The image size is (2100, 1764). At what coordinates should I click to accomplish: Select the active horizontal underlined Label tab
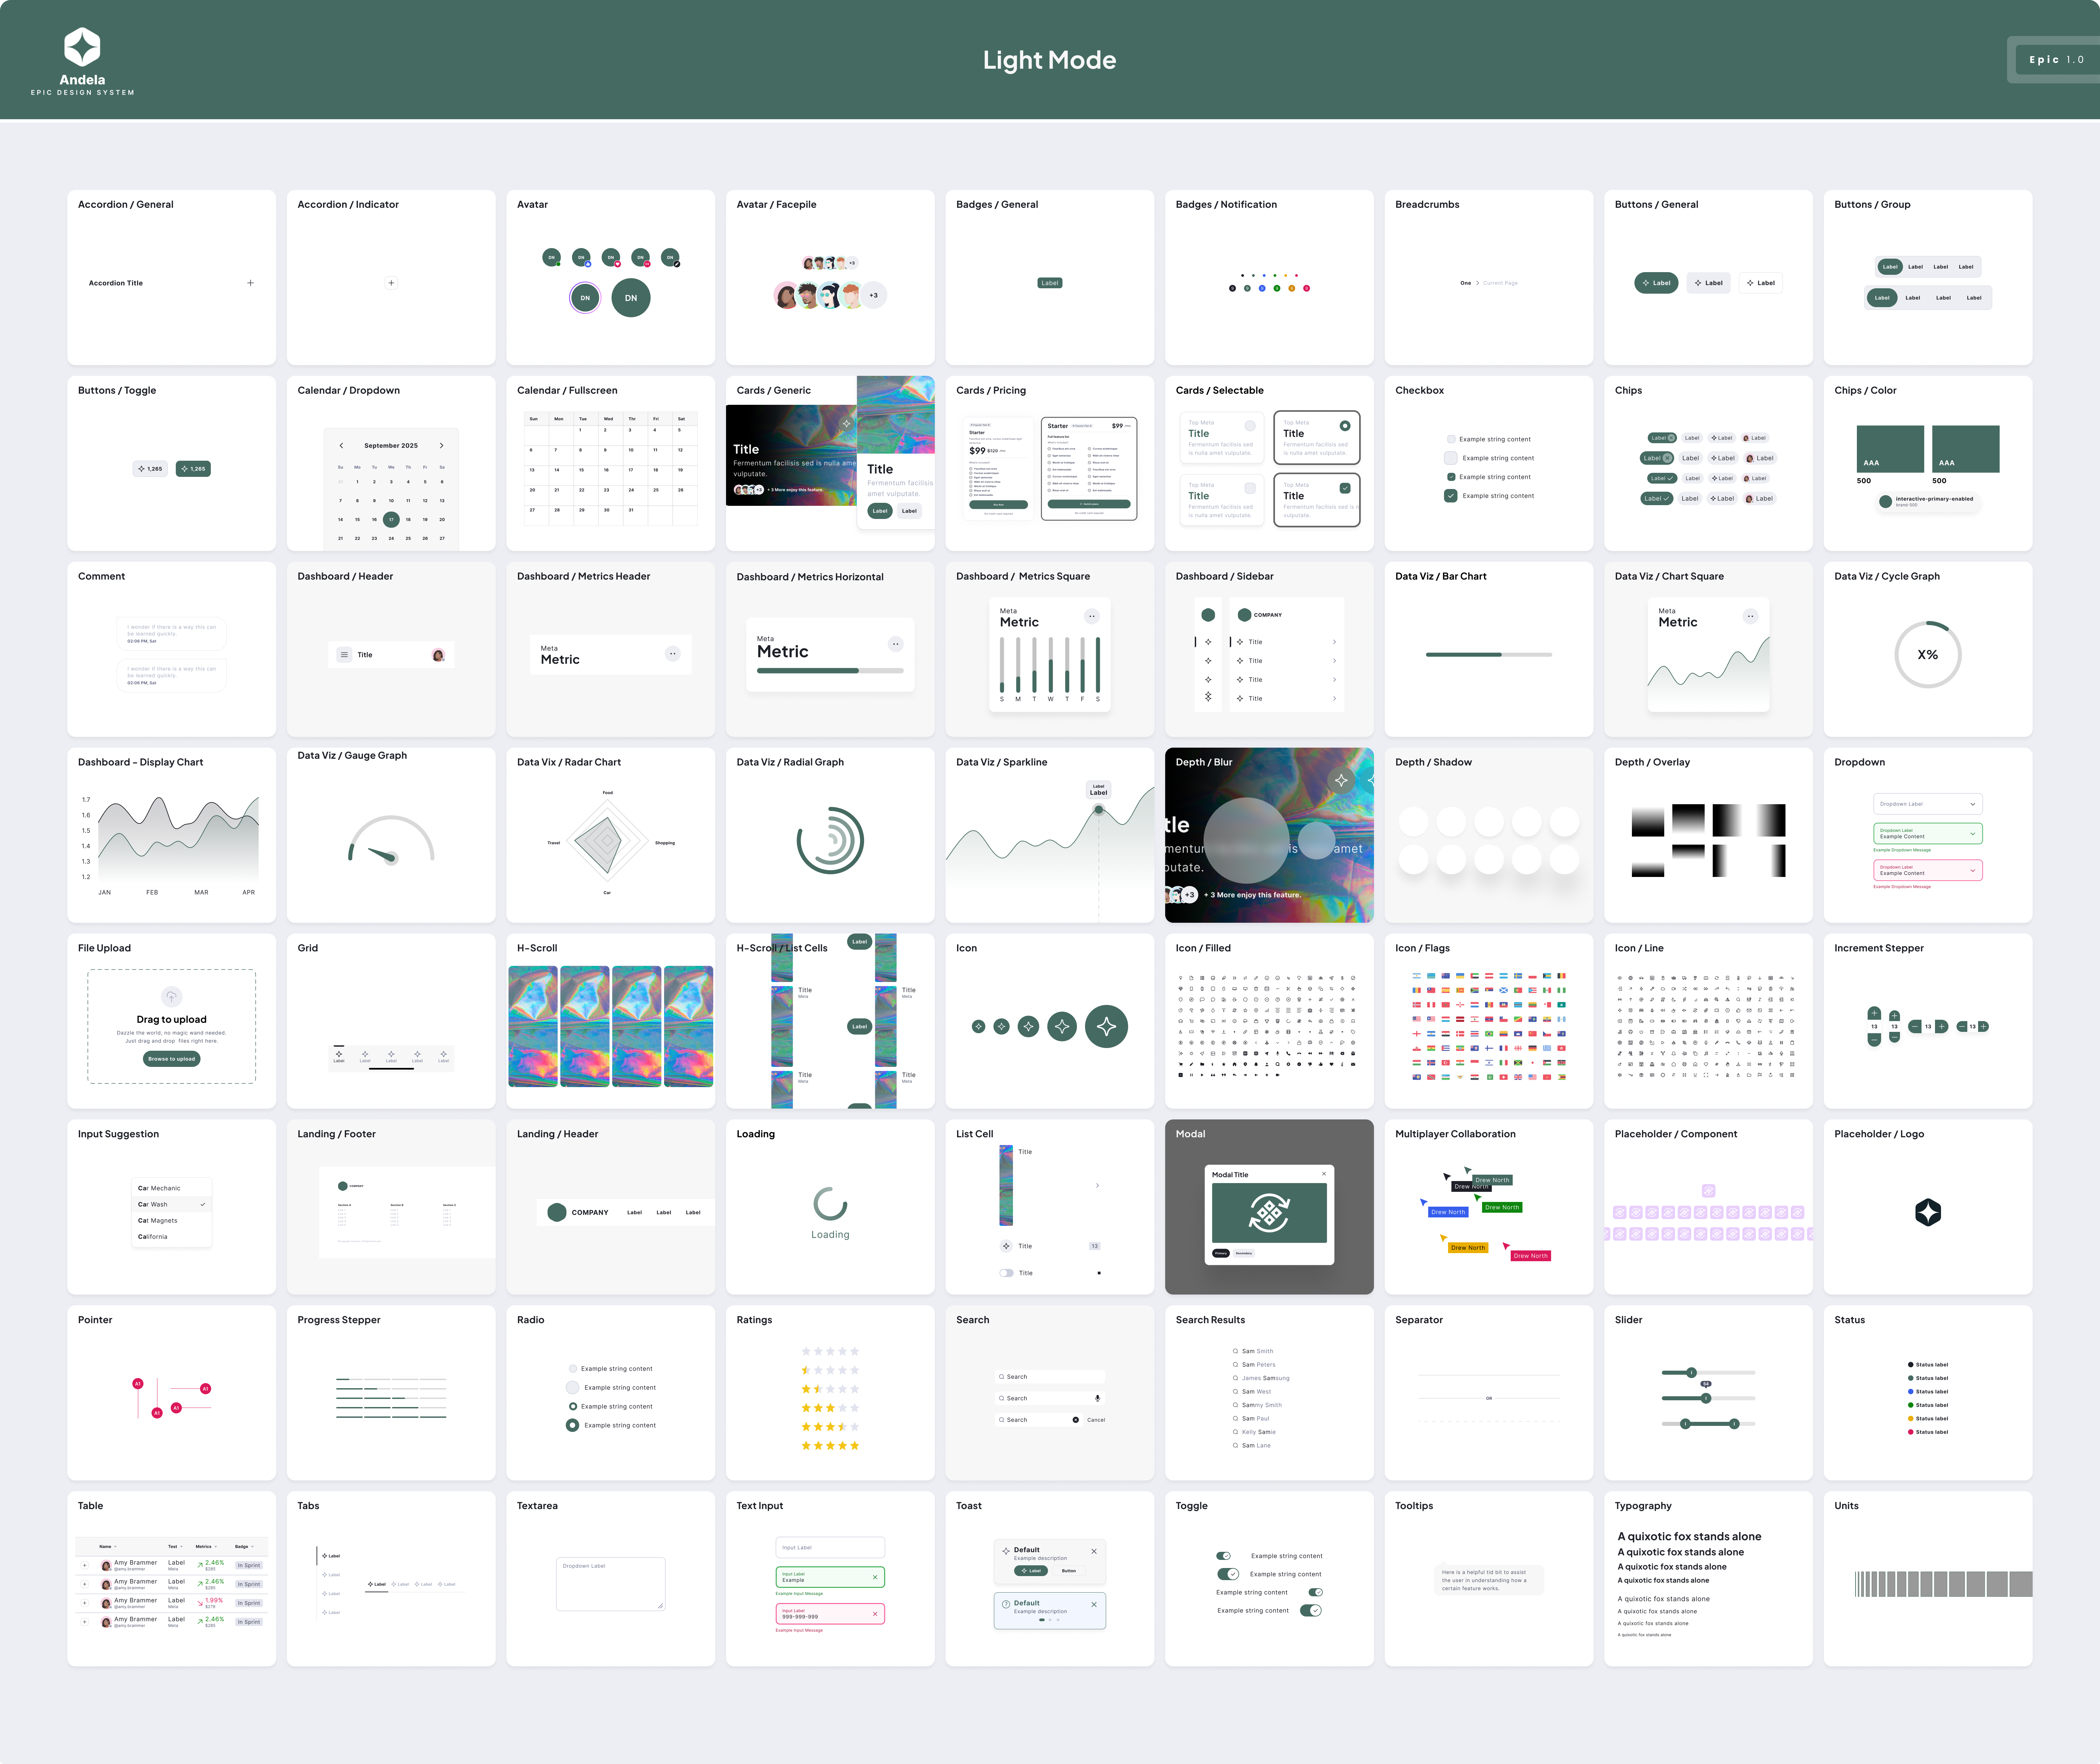377,1584
